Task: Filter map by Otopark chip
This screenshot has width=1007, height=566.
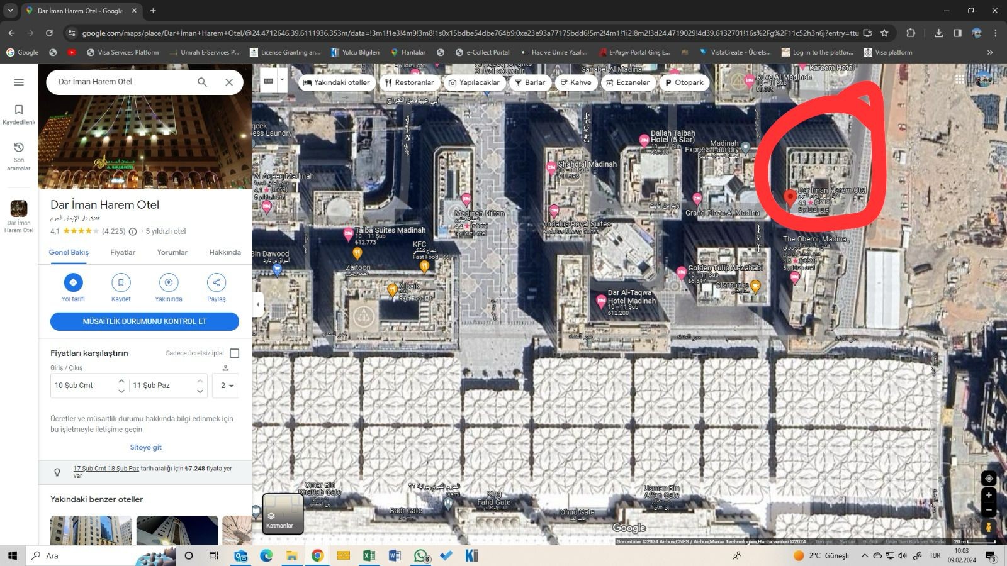Action: 685,82
